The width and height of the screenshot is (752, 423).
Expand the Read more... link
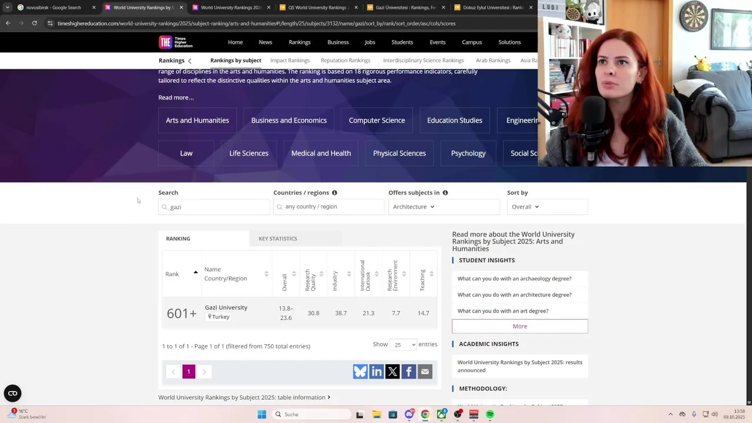[176, 98]
